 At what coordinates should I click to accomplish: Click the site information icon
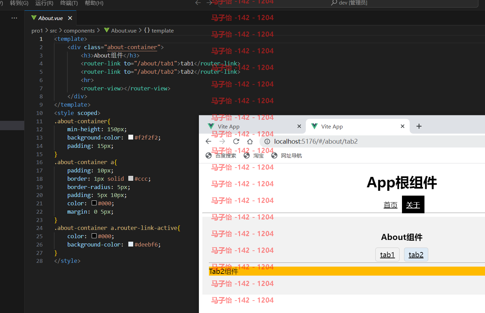[x=267, y=141]
